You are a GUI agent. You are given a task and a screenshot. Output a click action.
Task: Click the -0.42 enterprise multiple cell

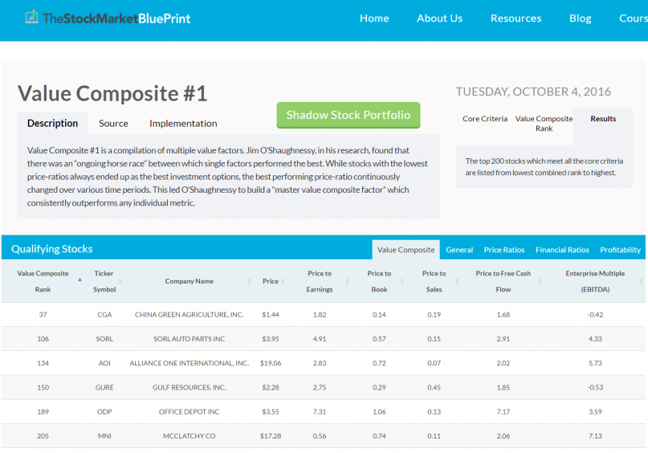click(x=595, y=315)
